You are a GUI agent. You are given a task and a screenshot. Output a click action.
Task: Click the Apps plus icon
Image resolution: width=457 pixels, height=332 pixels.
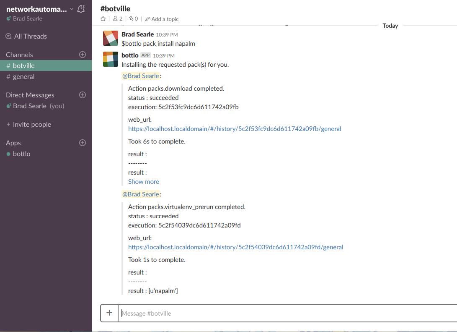point(83,143)
